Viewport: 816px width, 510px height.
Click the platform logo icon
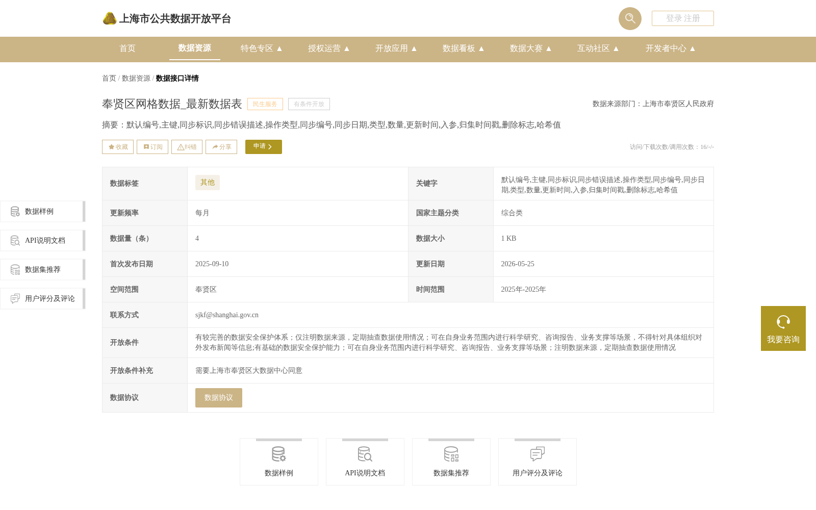click(110, 18)
